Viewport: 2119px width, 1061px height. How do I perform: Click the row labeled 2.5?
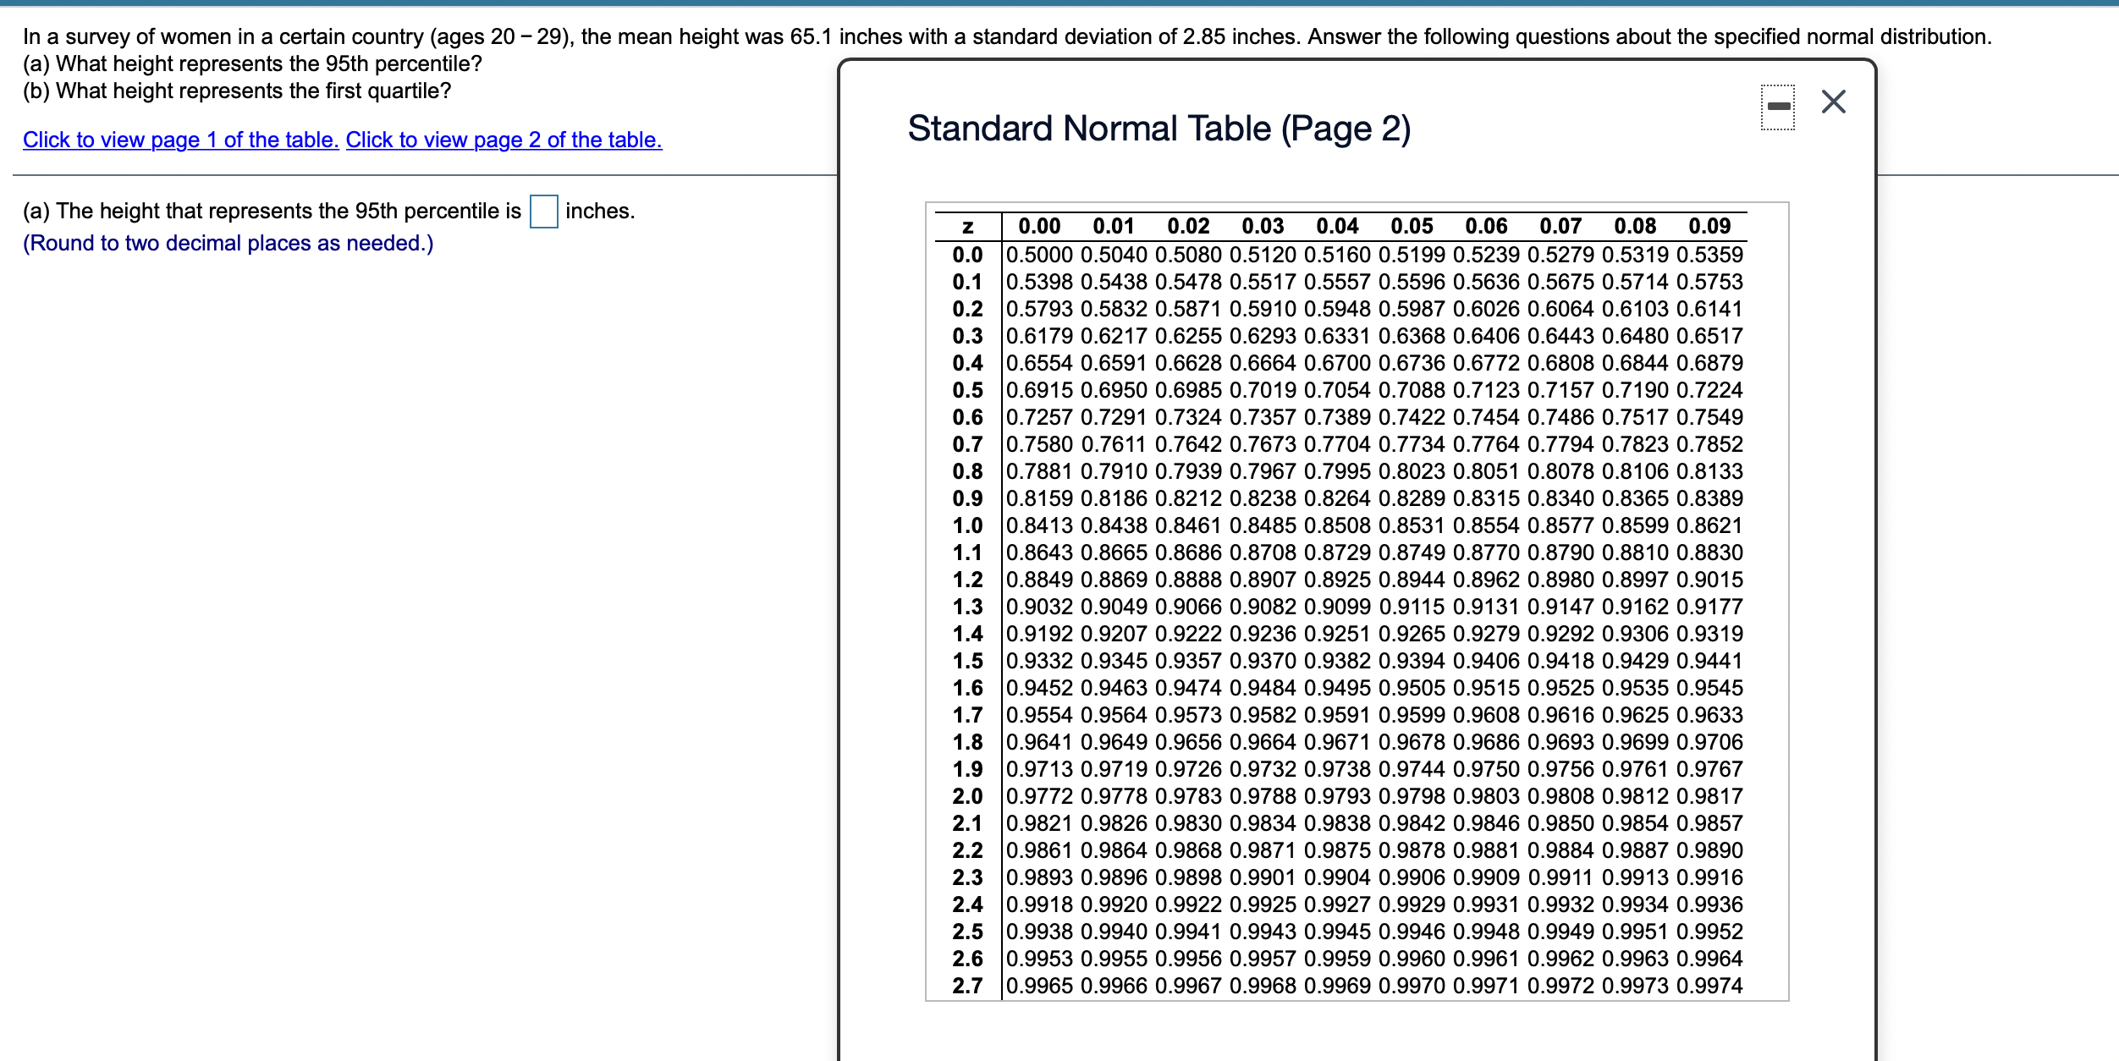[971, 932]
